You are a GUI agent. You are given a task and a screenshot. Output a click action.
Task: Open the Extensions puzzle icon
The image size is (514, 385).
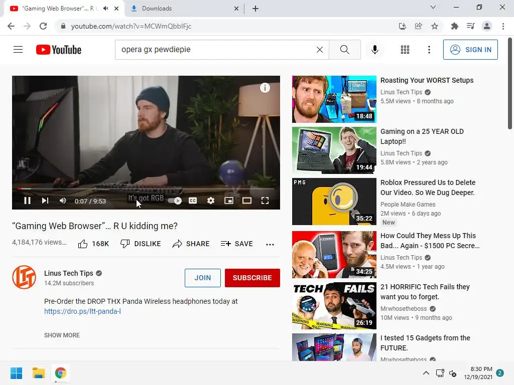point(454,26)
